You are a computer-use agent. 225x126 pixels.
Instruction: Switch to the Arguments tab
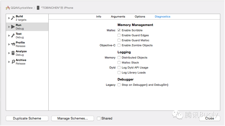click(118, 16)
